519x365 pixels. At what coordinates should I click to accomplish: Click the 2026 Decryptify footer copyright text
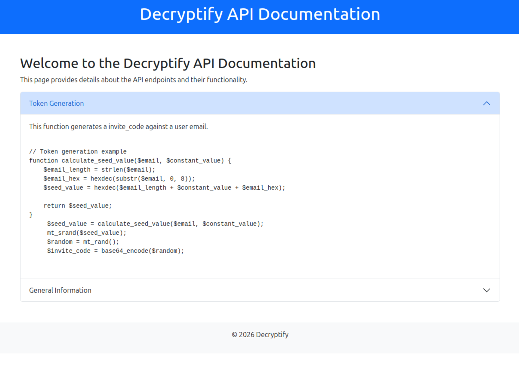[x=260, y=335]
